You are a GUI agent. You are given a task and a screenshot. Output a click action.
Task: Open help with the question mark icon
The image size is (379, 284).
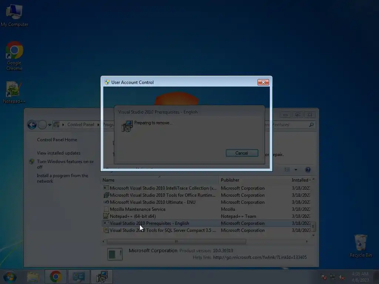click(x=308, y=169)
